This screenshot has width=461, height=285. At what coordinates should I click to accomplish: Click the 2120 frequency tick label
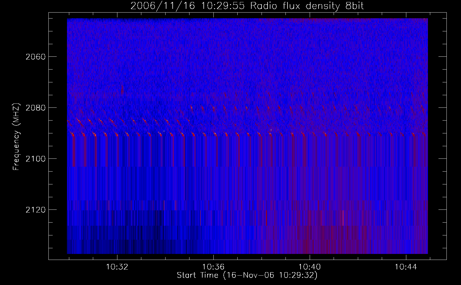click(36, 210)
